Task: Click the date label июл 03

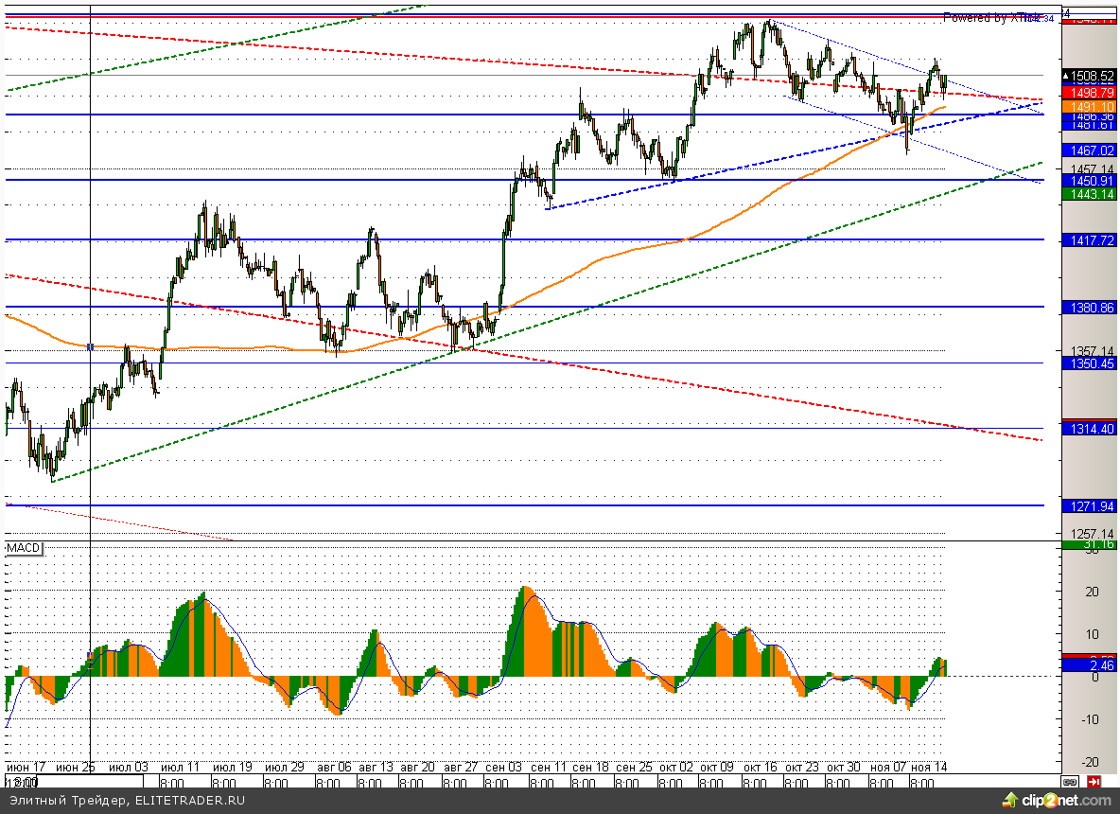Action: (129, 768)
